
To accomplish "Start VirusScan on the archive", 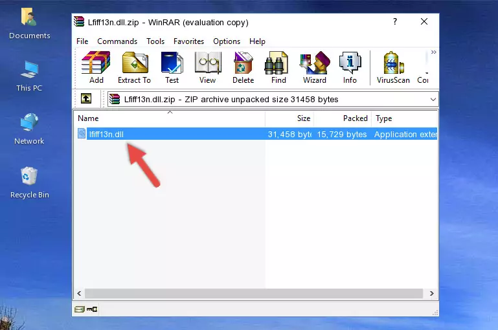I will tap(393, 67).
